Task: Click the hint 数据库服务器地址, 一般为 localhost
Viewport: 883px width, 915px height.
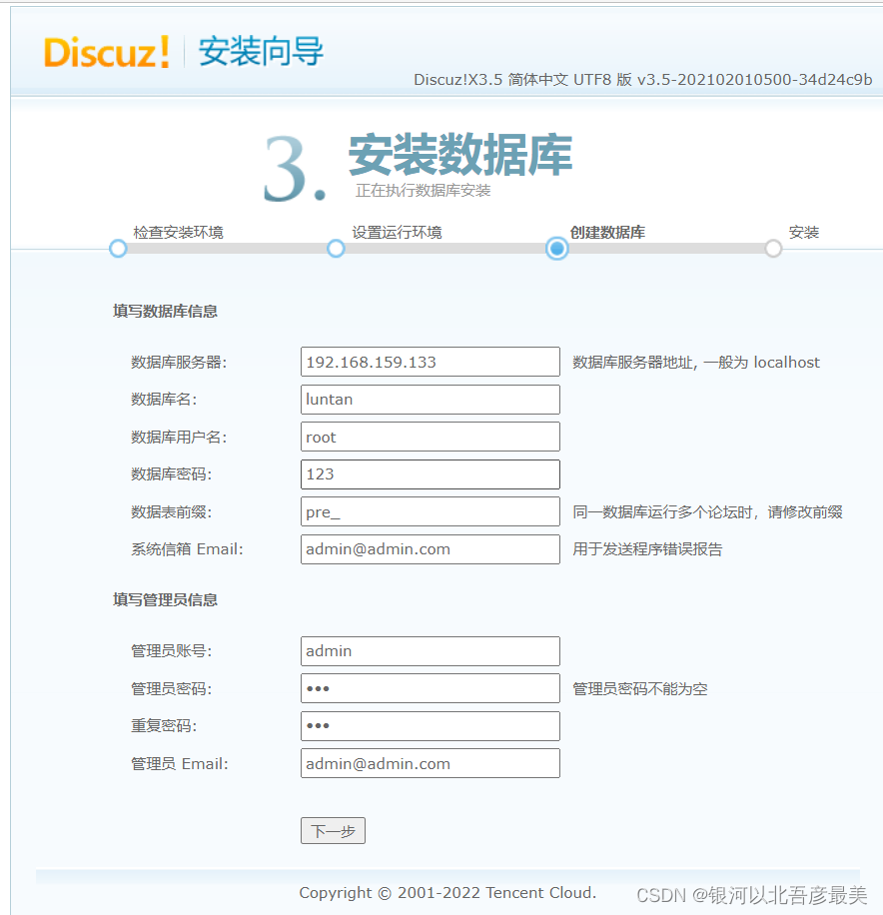Action: [696, 363]
